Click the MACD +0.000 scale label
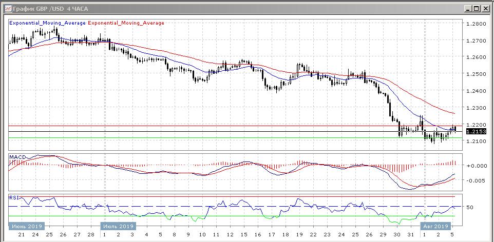Viewport: 494px width, 242px height. click(x=476, y=166)
